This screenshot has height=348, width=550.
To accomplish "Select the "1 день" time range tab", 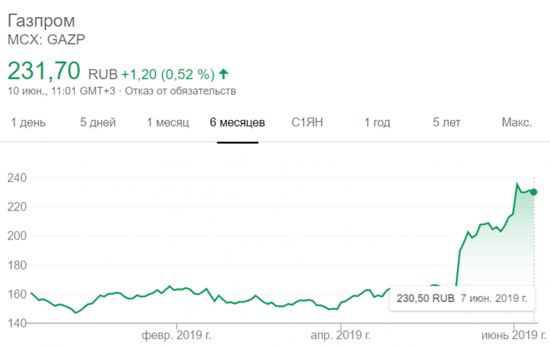I will (x=28, y=123).
